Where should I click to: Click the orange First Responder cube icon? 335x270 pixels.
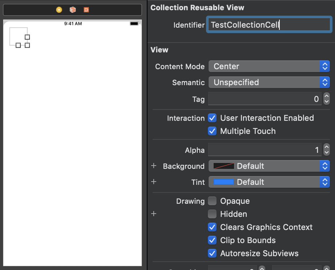73,9
